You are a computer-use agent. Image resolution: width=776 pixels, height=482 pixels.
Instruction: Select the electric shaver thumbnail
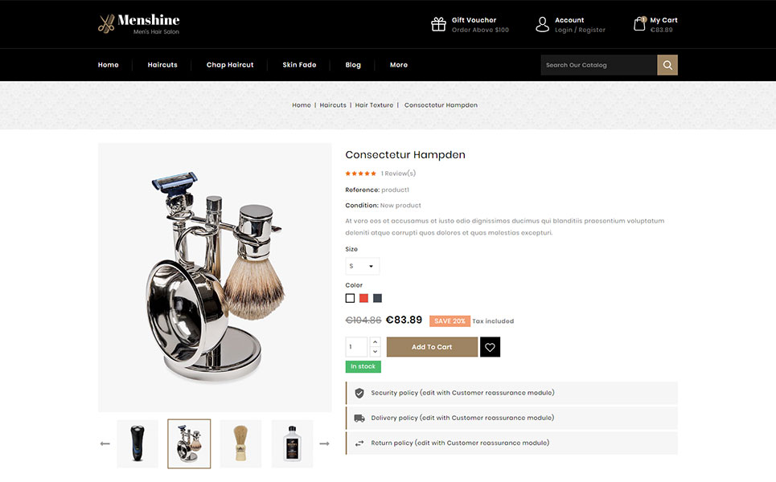click(138, 444)
